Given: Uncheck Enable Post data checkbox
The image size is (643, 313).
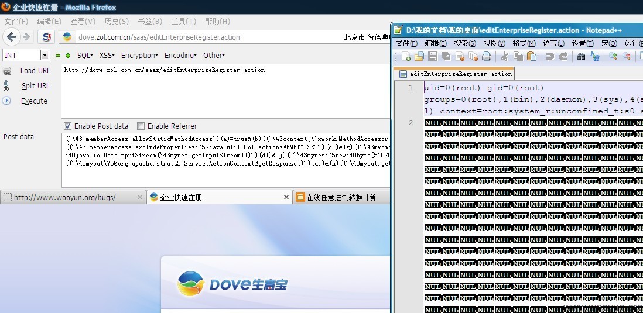Looking at the screenshot, I should click(68, 126).
